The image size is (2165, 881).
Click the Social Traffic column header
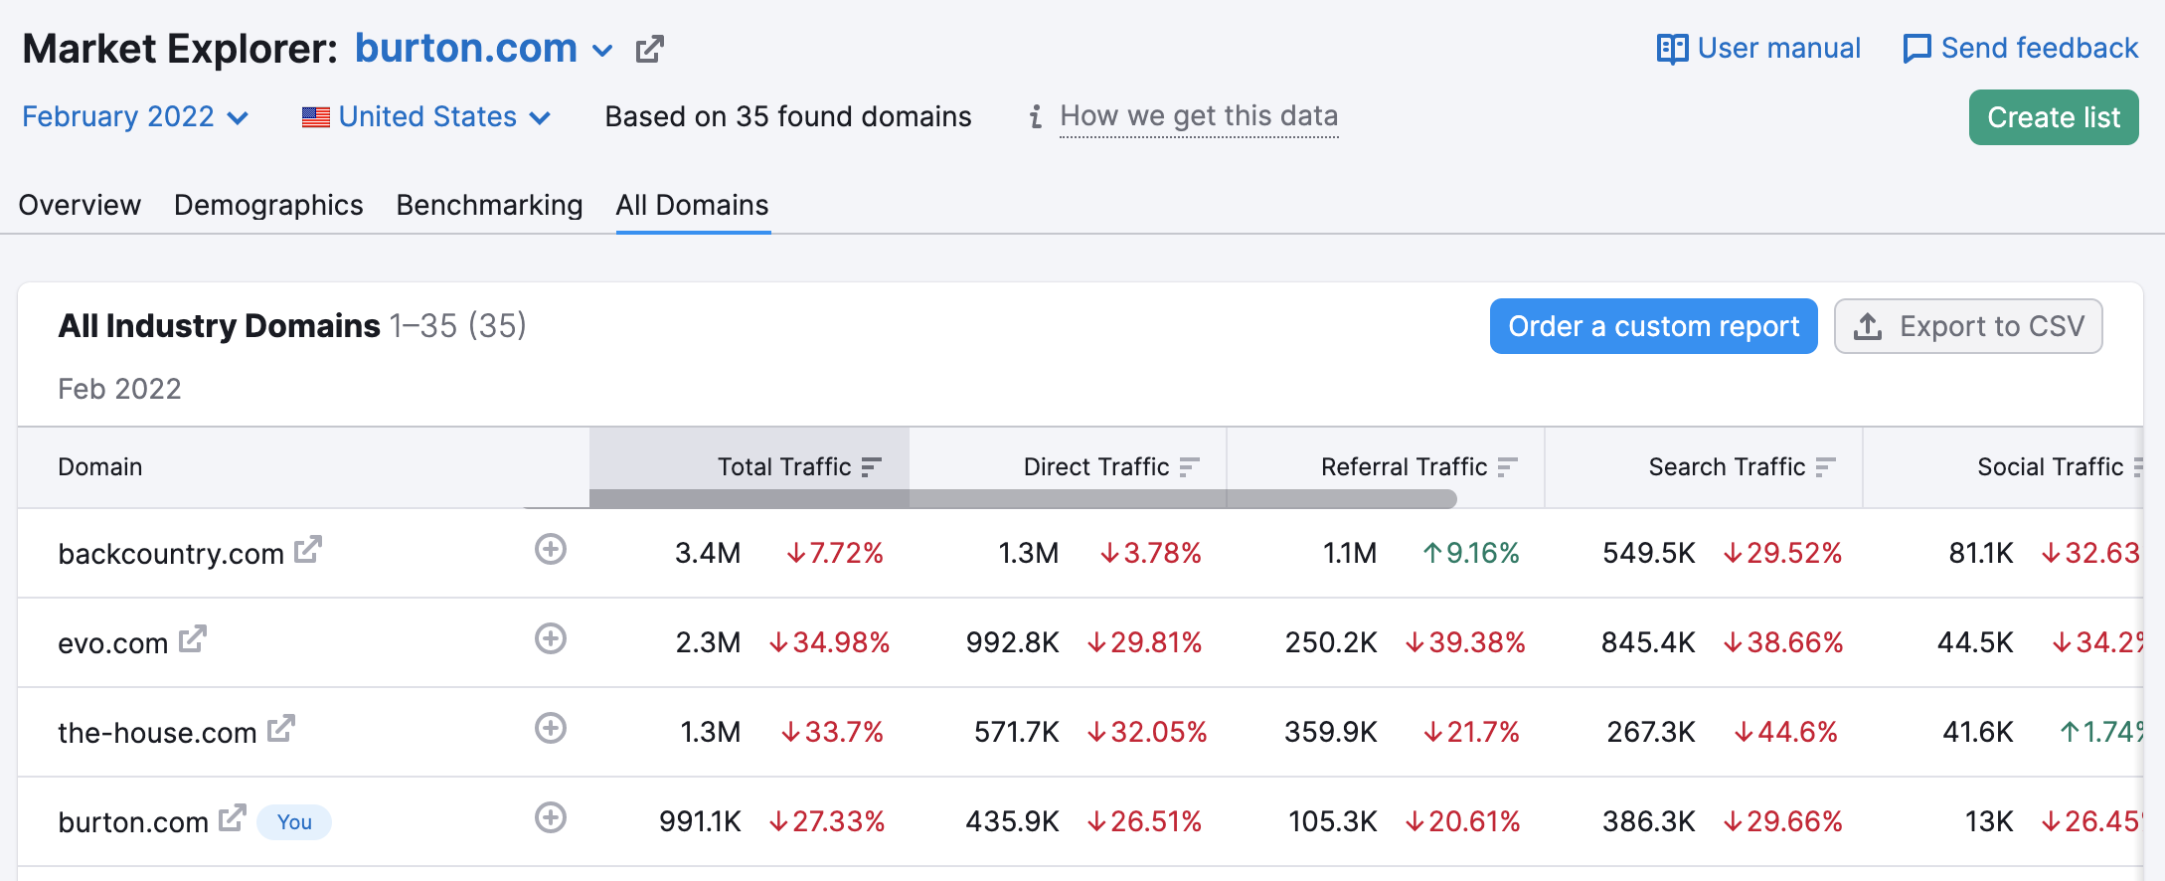[x=2050, y=467]
